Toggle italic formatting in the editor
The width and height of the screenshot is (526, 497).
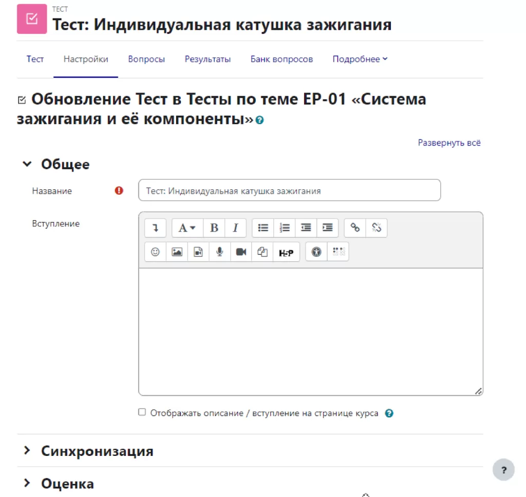pyautogui.click(x=235, y=227)
